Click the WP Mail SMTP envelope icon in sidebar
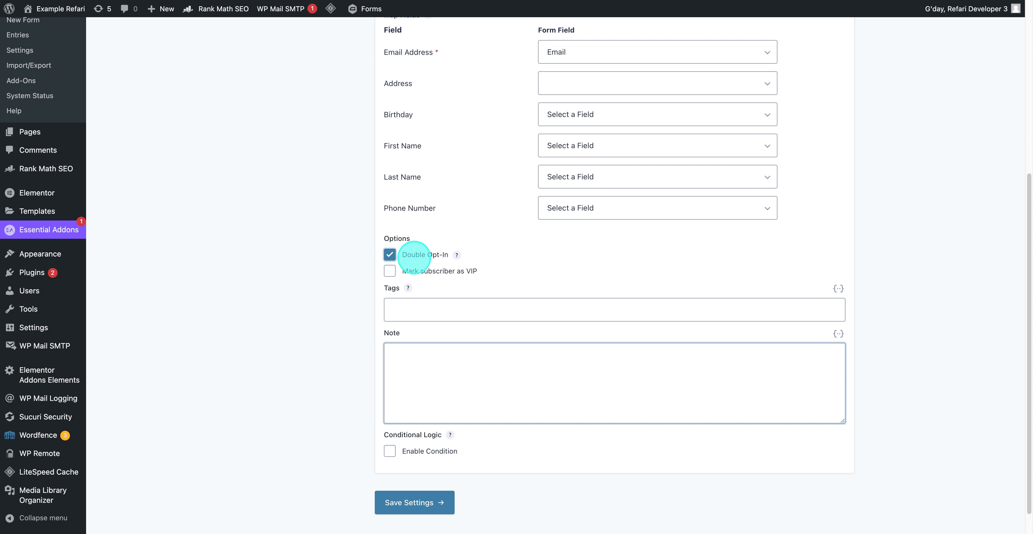Viewport: 1033px width, 534px height. (10, 346)
